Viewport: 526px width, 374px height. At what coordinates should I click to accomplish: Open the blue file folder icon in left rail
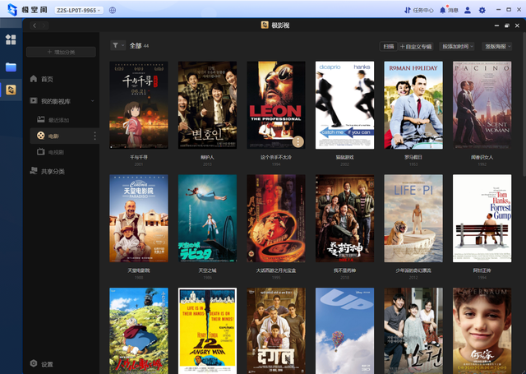11,67
